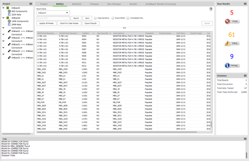Click into the Search BOM field
This screenshot has width=249, height=161.
(53, 18)
